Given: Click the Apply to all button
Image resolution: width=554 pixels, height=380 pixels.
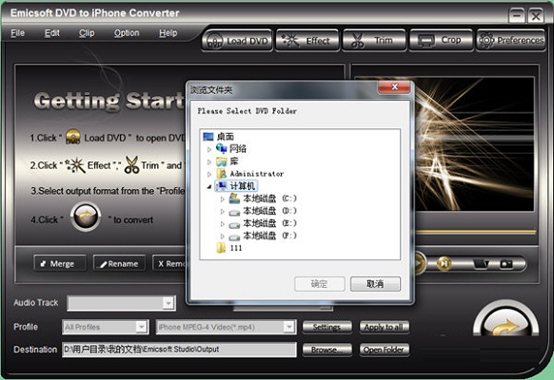Looking at the screenshot, I should (x=384, y=327).
